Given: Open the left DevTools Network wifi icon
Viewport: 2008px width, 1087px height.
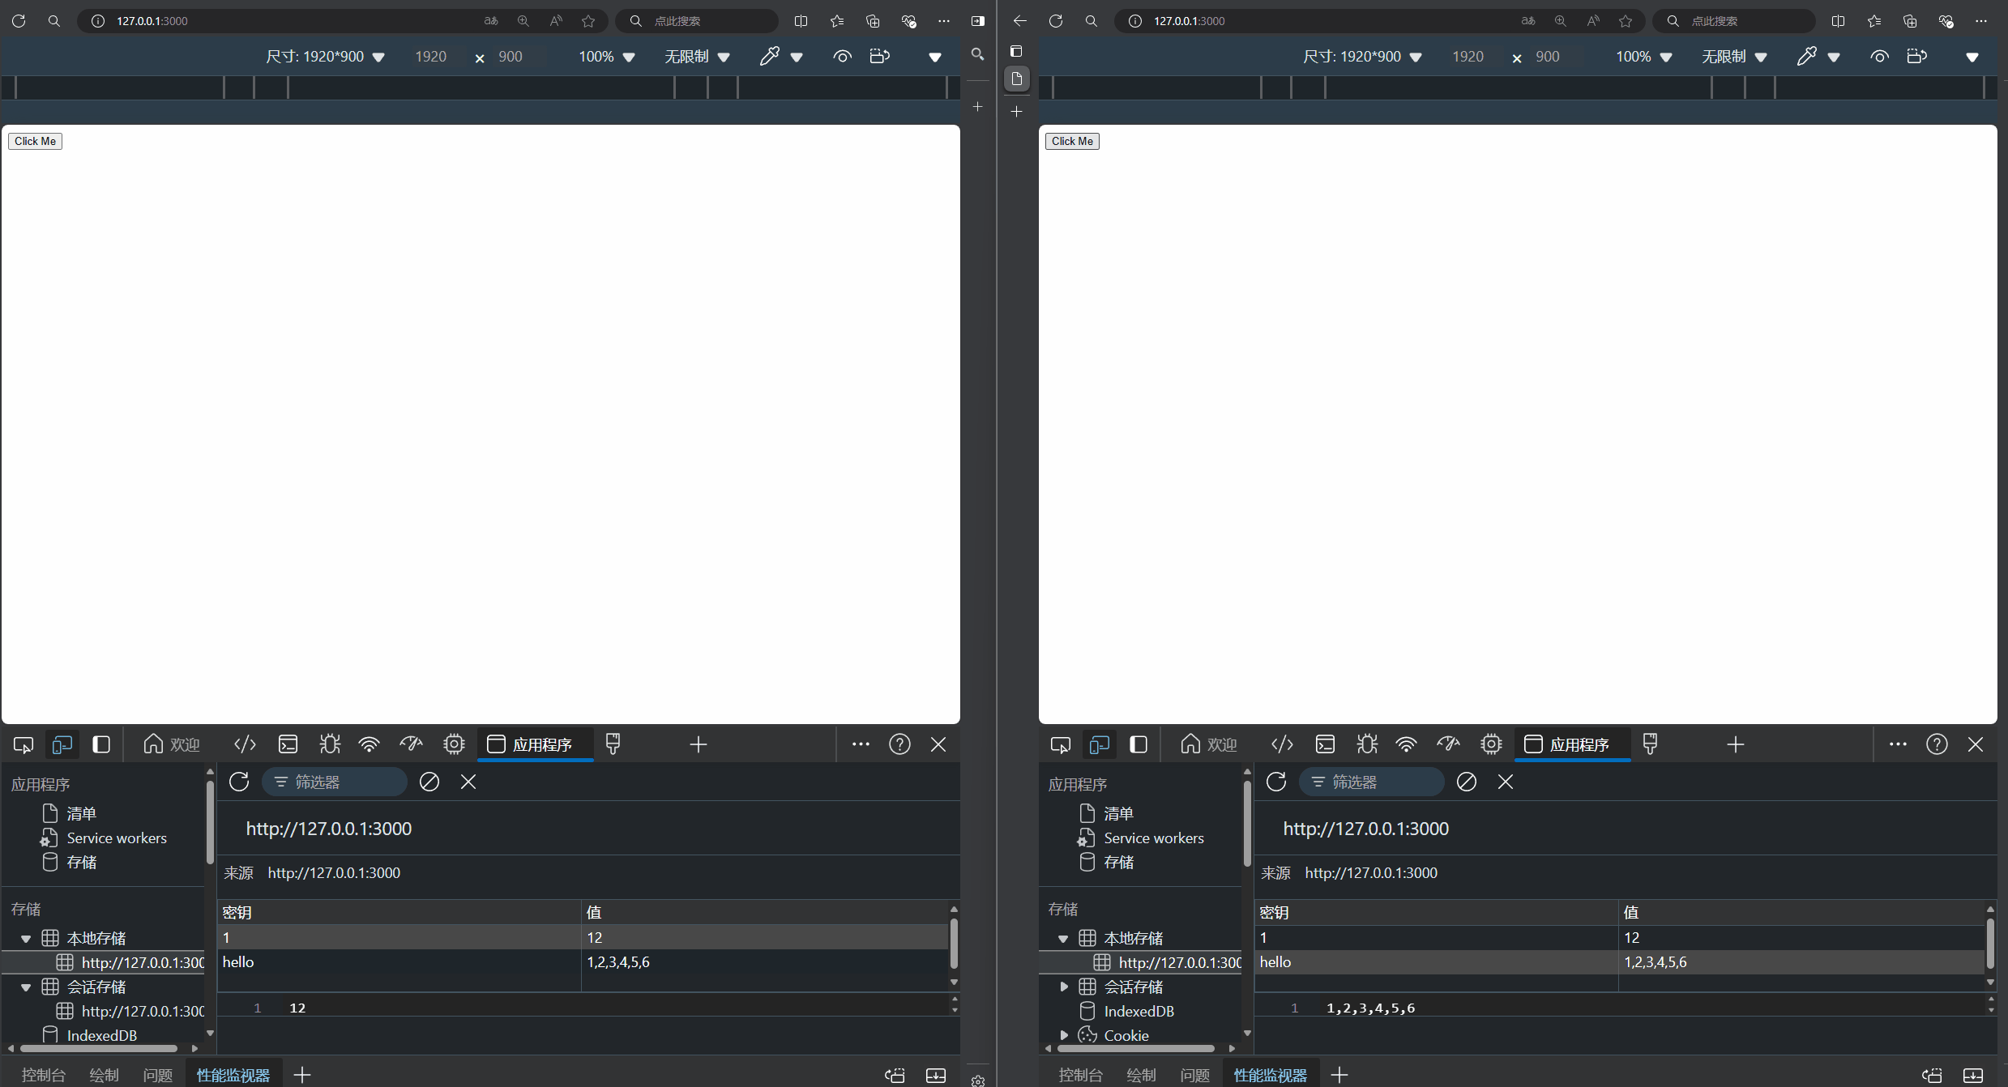Looking at the screenshot, I should tap(370, 744).
